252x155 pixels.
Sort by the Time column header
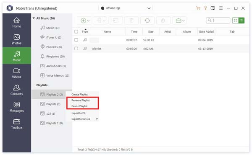coord(134,31)
